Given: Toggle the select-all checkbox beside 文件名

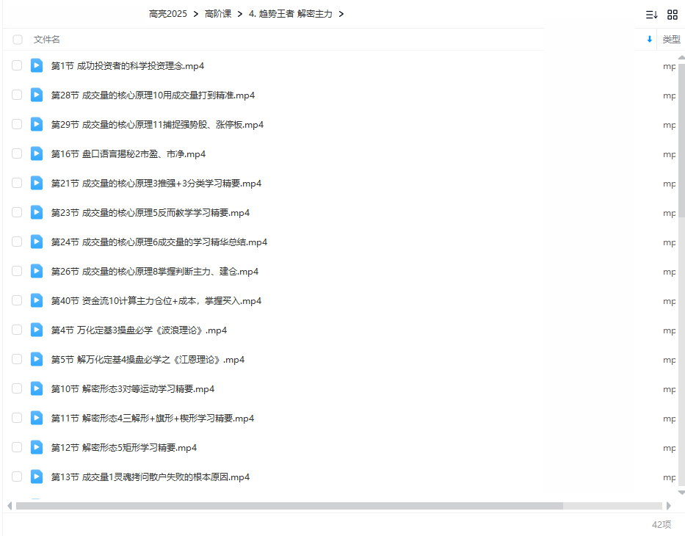Looking at the screenshot, I should (17, 40).
